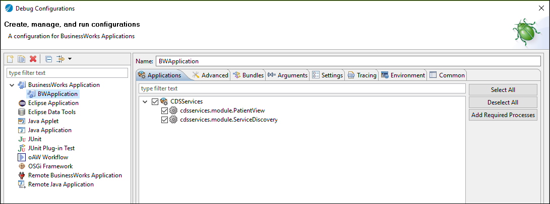Click JUnit Plug-in Test icon
This screenshot has height=204, width=550.
point(22,148)
